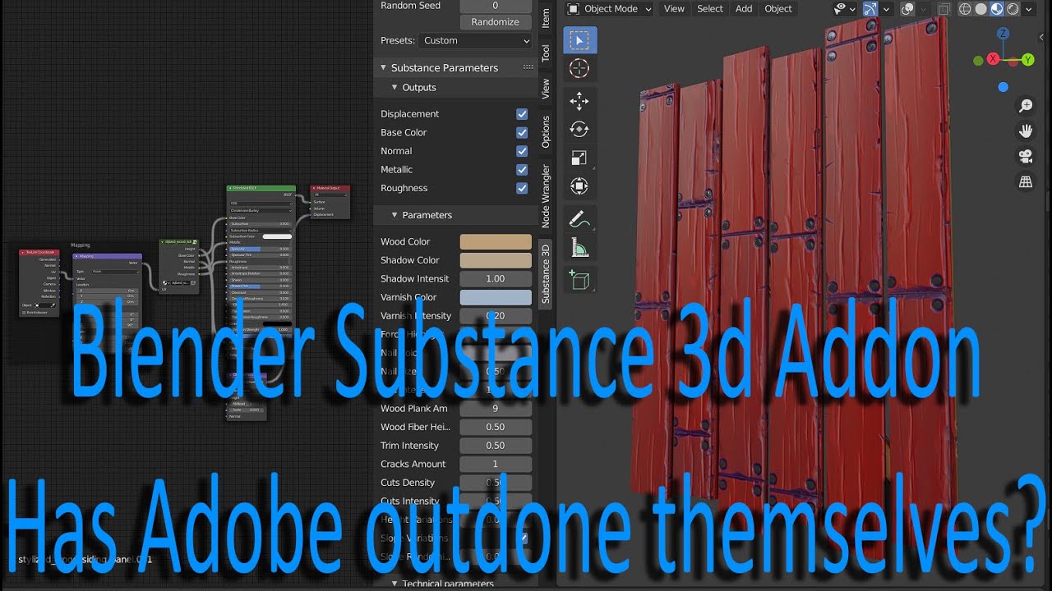Click the Randomize button

[496, 22]
